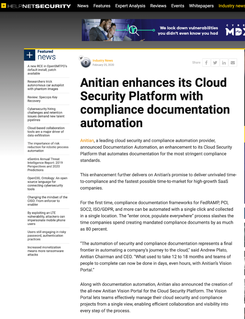This screenshot has width=245, height=319.
Task: Open 'By exploiting an LTE vulnerability' story
Action: 46,218
